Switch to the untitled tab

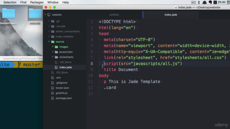114,15
